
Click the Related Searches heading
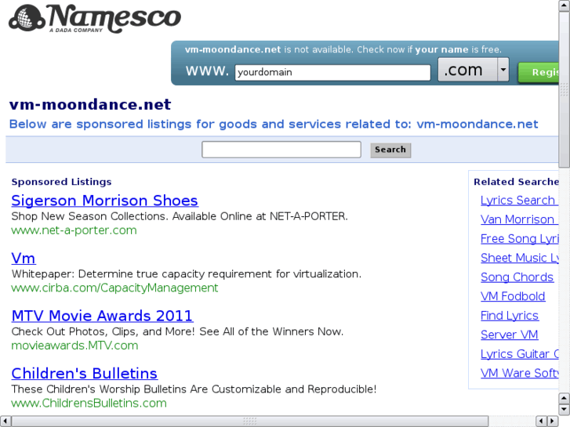click(x=516, y=182)
